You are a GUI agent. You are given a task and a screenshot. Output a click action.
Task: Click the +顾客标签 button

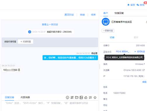pos(108,31)
